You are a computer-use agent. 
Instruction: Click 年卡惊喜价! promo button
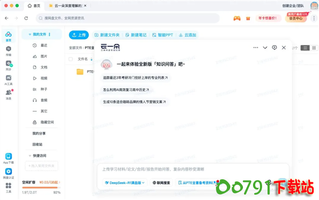click(x=268, y=18)
